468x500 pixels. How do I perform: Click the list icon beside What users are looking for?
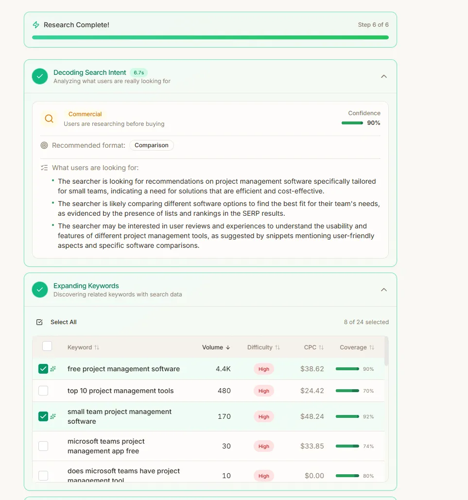tap(44, 167)
